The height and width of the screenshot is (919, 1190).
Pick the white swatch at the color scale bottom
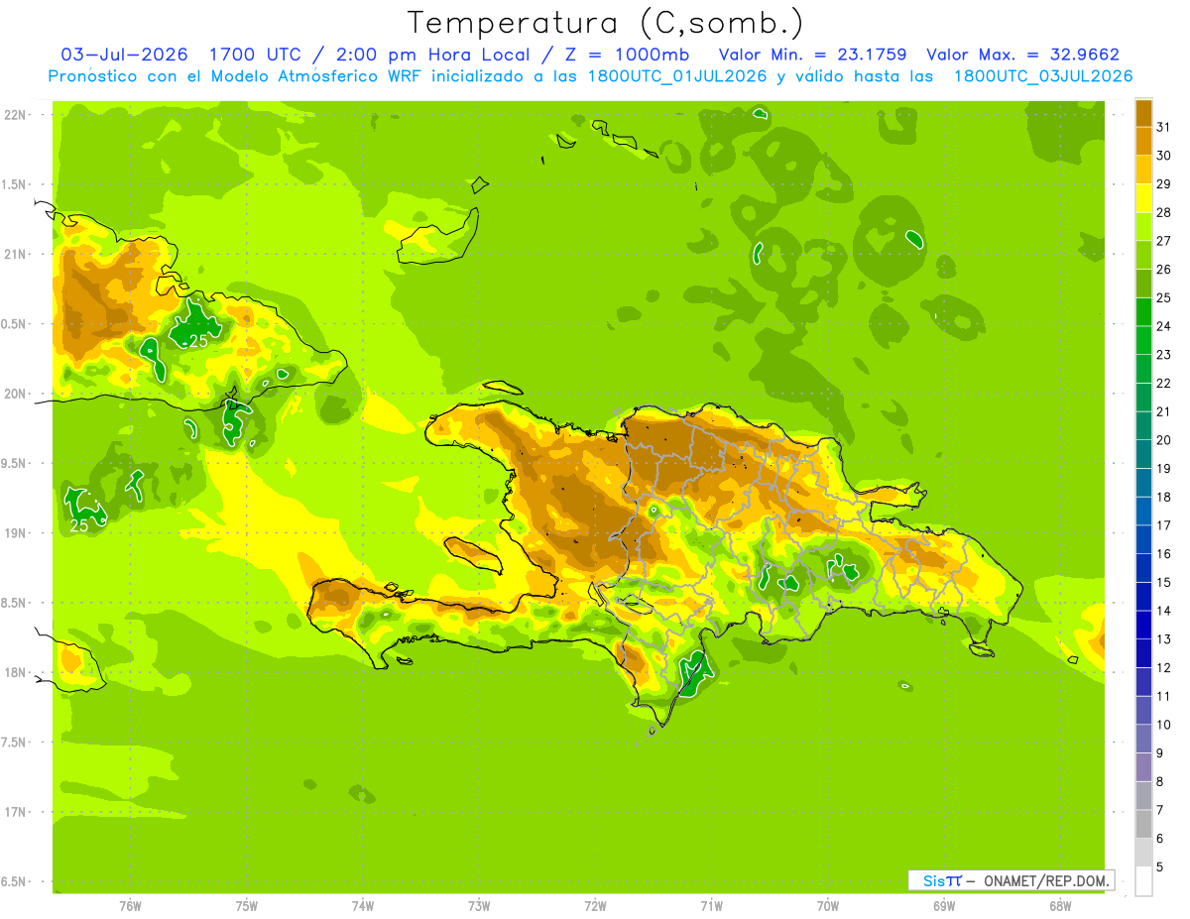pyautogui.click(x=1144, y=881)
